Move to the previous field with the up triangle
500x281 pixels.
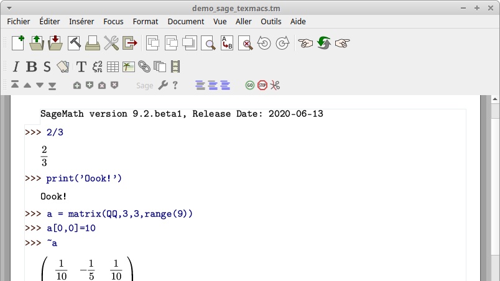pos(27,85)
